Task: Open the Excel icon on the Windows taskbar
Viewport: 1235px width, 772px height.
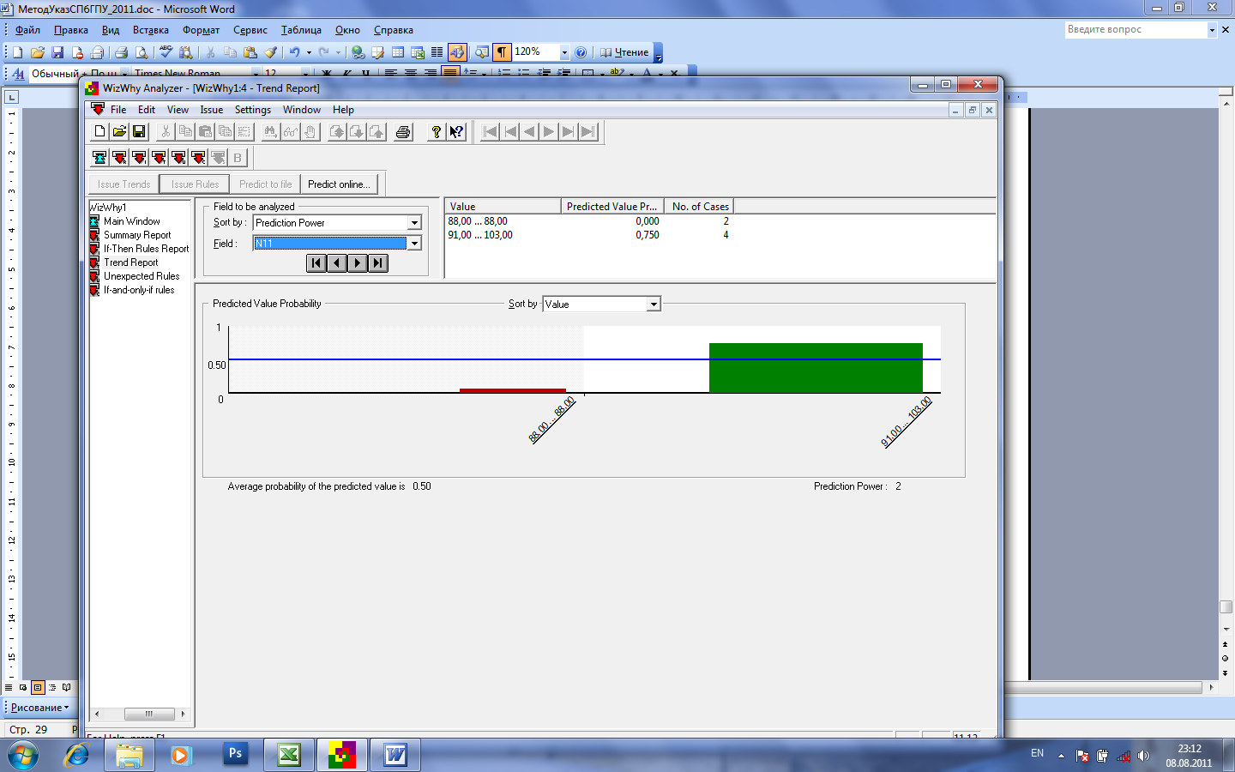Action: pyautogui.click(x=289, y=755)
